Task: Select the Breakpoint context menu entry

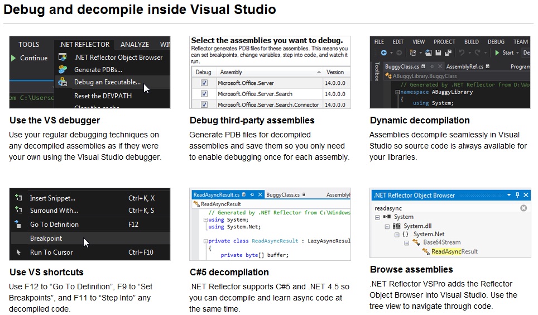Action: pyautogui.click(x=90, y=238)
